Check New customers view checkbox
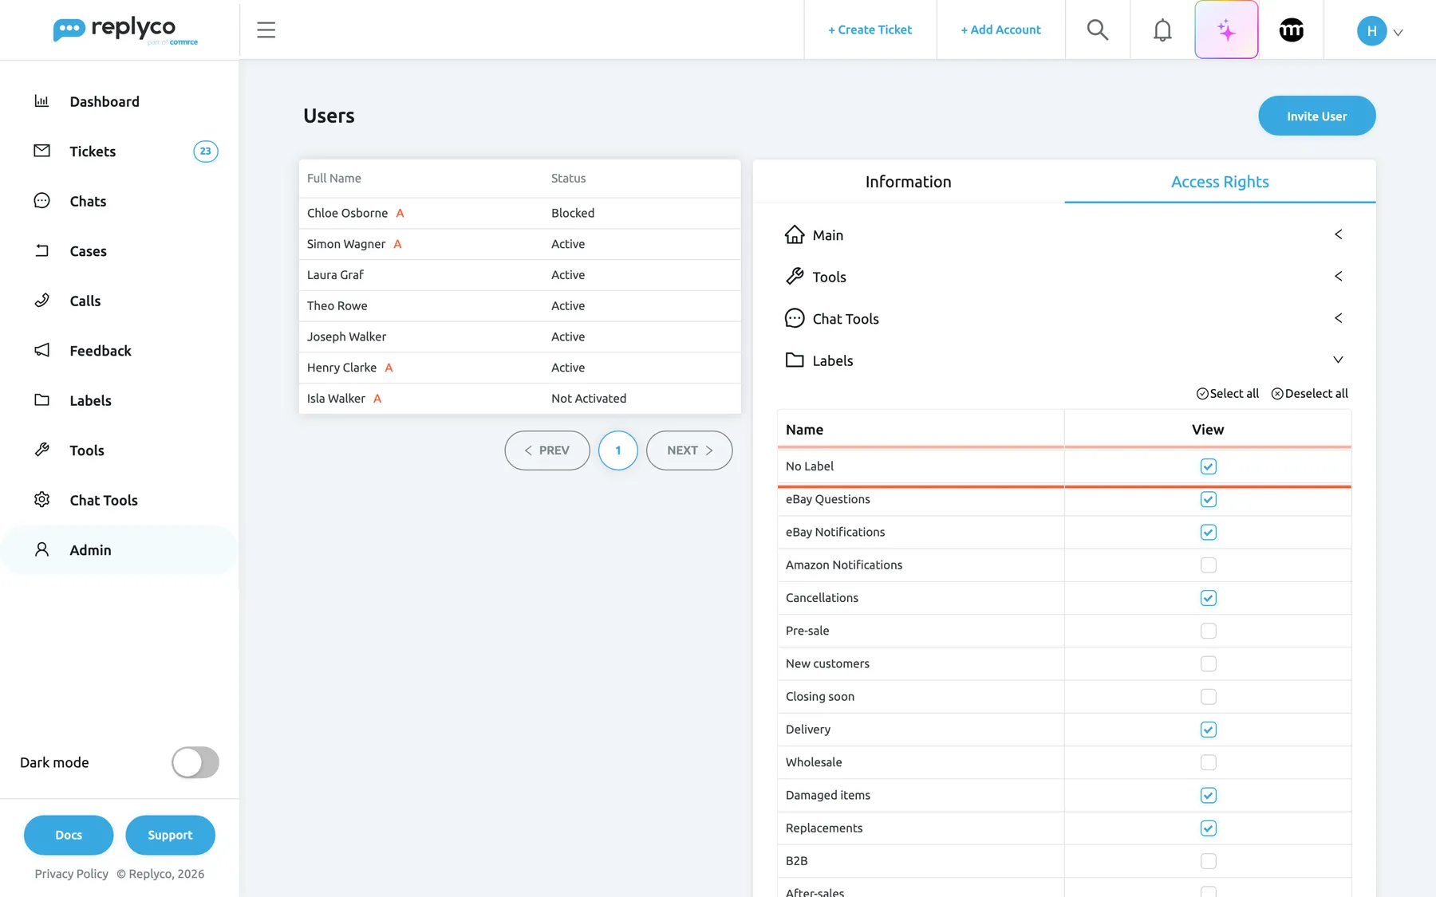This screenshot has width=1436, height=897. pos(1208,663)
